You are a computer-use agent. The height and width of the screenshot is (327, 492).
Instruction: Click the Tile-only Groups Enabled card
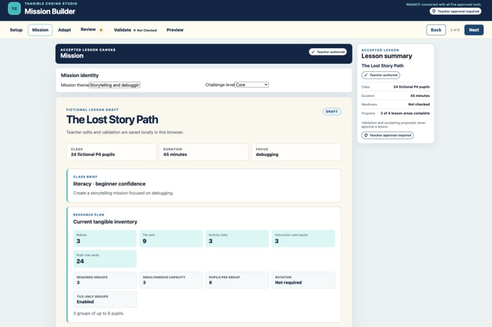pos(105,300)
